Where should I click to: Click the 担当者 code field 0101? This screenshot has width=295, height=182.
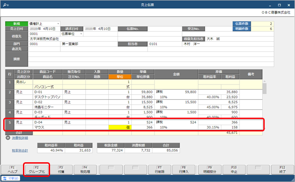(165, 44)
